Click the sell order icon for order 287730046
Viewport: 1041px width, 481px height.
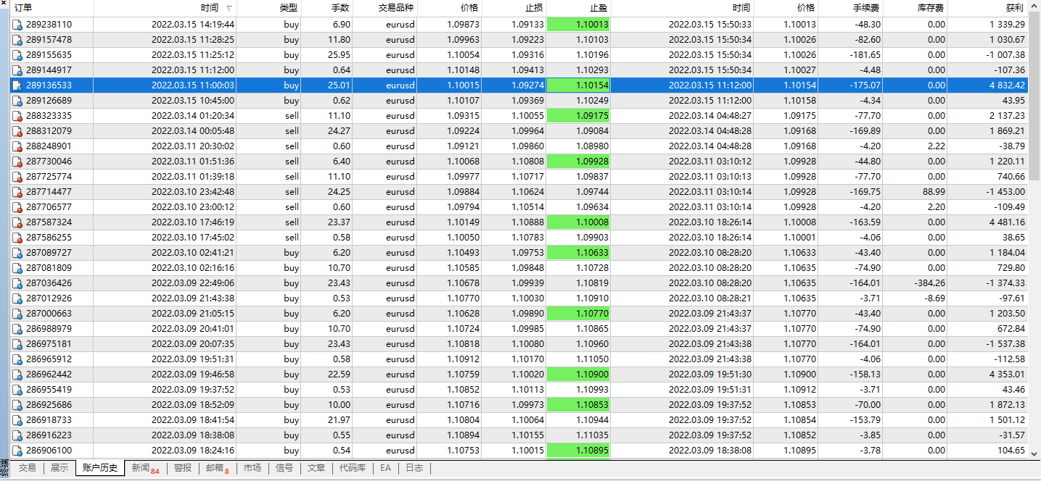pyautogui.click(x=17, y=161)
